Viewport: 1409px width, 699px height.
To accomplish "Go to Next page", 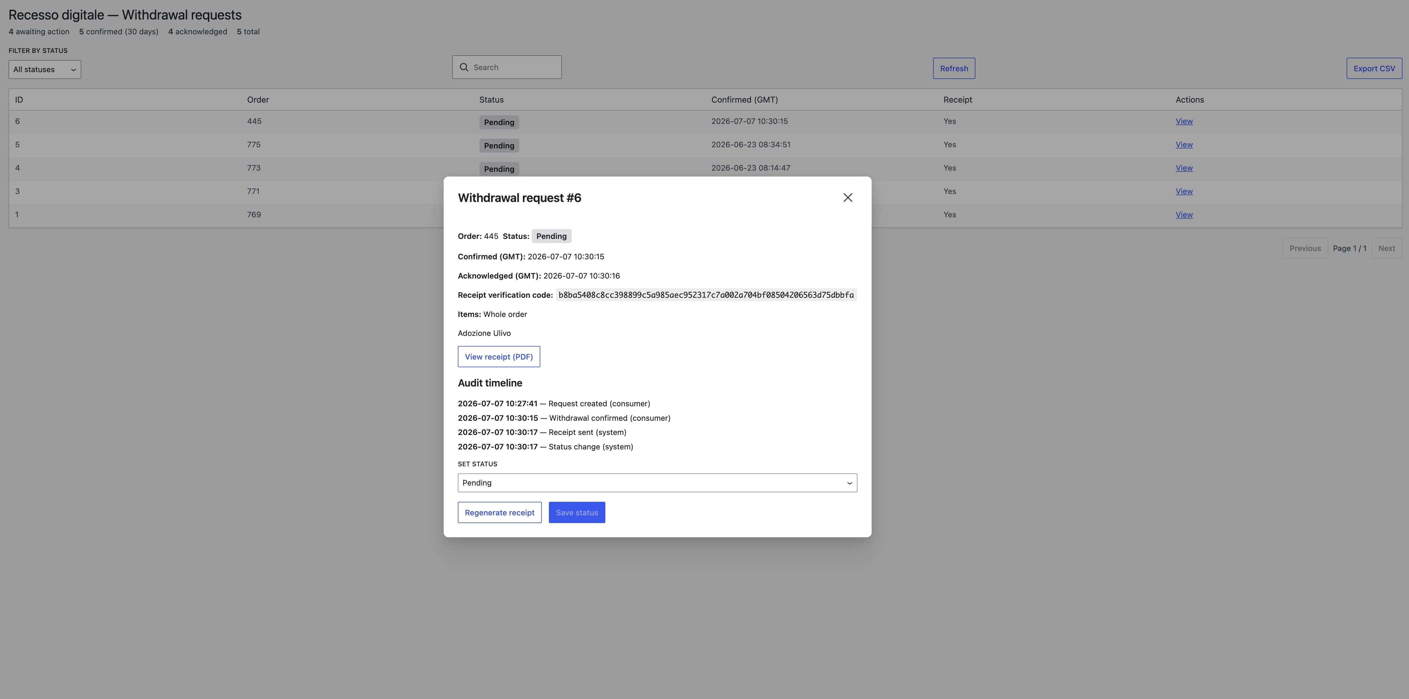I will pos(1387,248).
